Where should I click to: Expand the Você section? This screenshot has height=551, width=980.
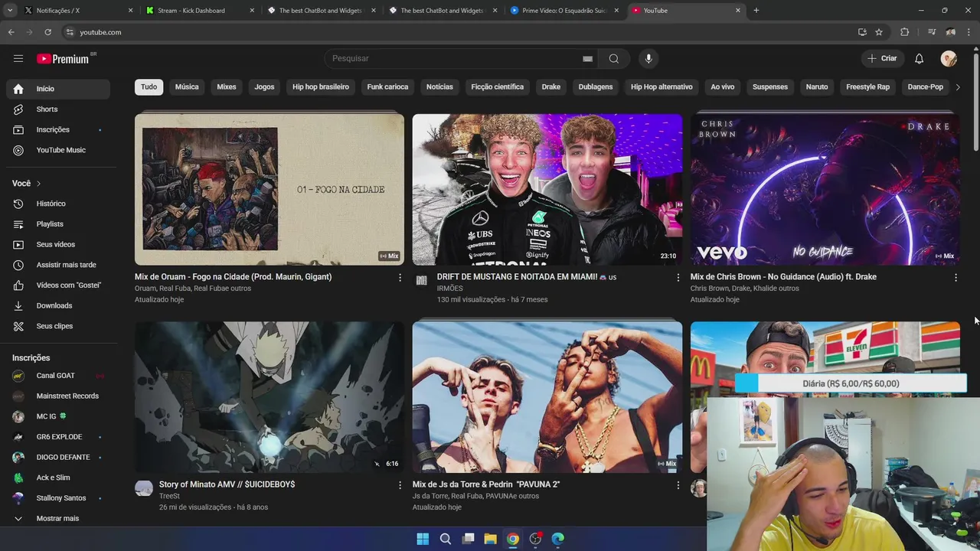tap(27, 184)
